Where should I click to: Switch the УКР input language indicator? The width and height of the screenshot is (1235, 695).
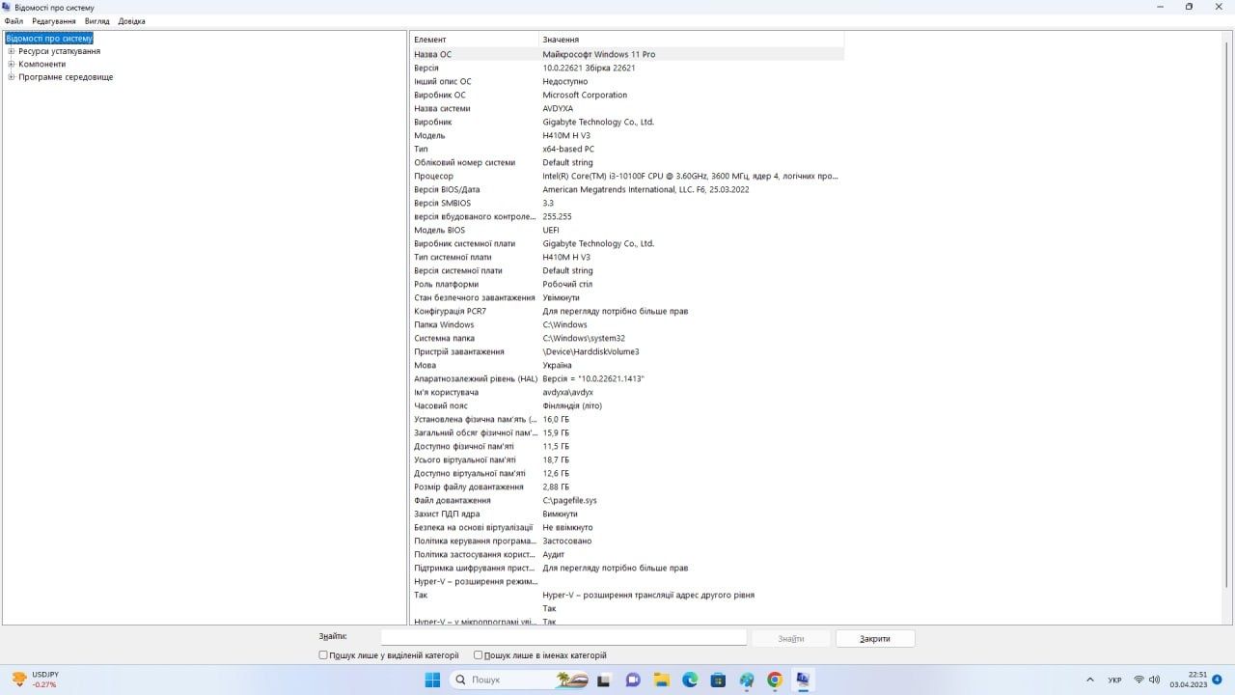[1114, 680]
